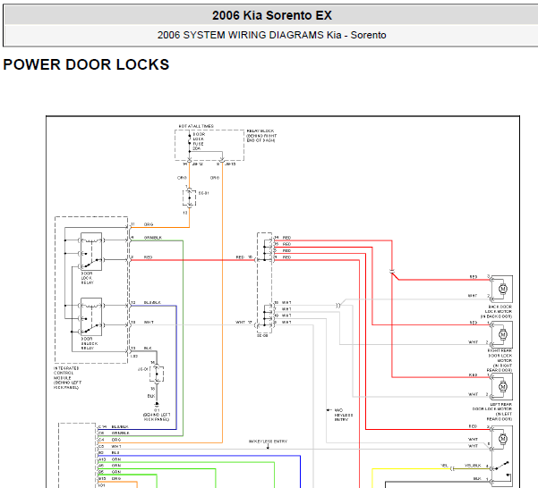Click the 'W/O KEYLESS ENTRY' note
Viewport: 538px width, 488px height.
tap(344, 415)
